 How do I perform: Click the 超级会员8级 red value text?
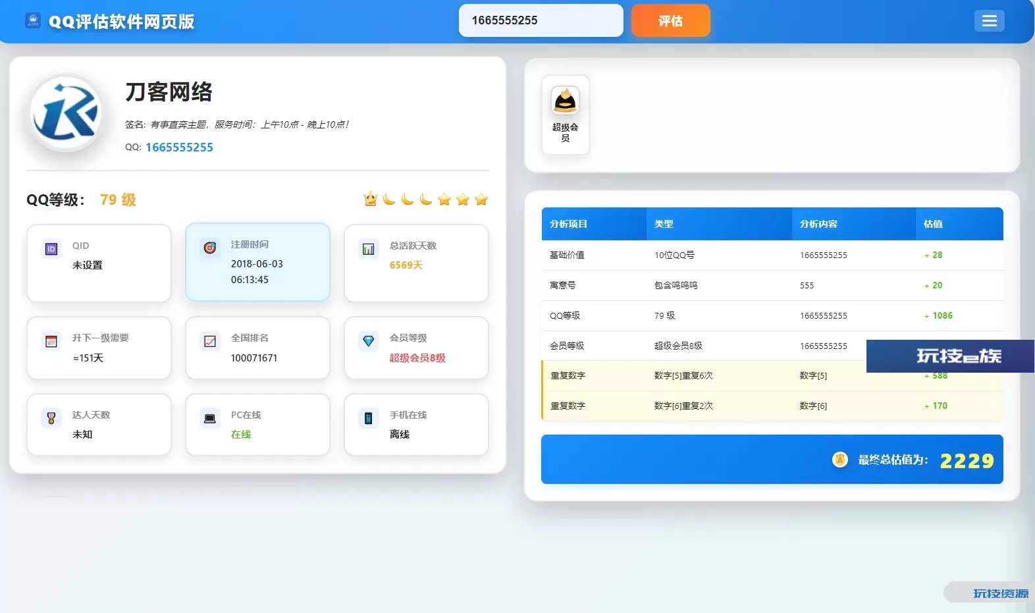pos(417,358)
